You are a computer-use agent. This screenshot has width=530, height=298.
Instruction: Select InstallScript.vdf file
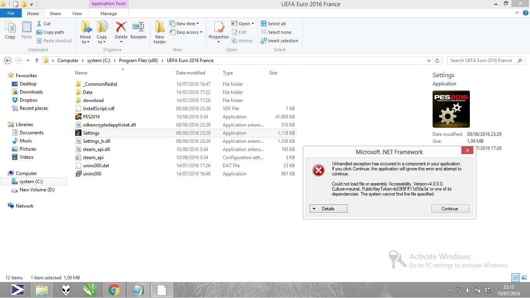pos(99,109)
